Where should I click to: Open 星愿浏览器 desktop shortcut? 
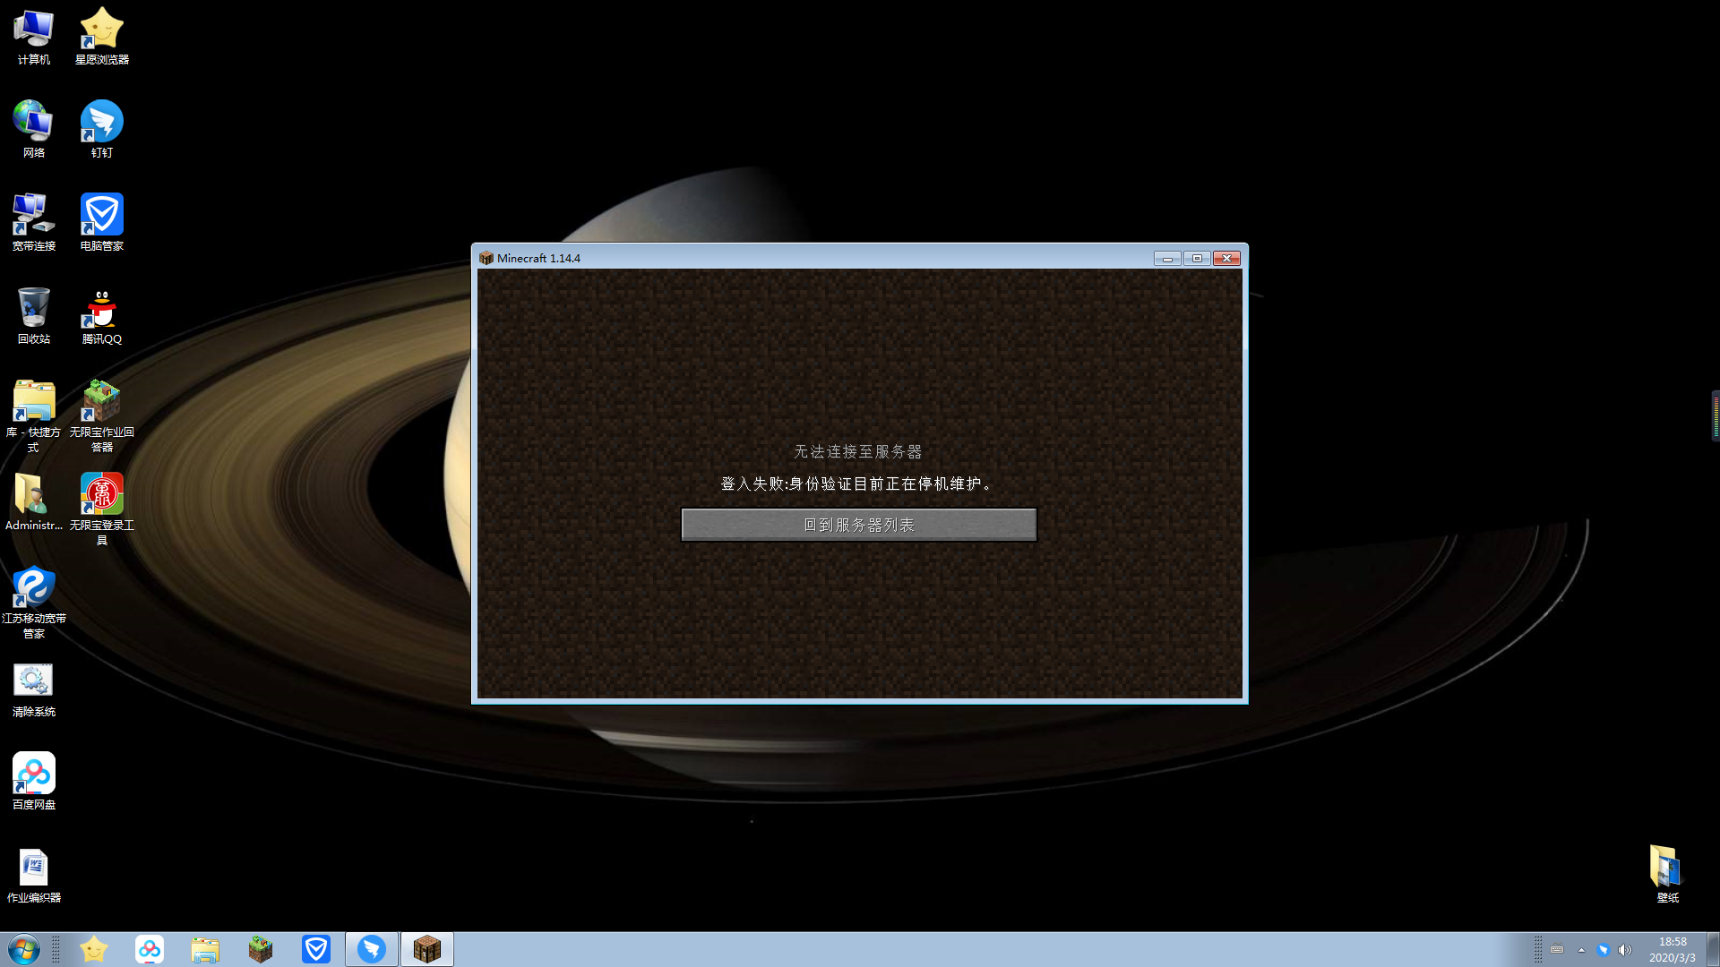[101, 30]
